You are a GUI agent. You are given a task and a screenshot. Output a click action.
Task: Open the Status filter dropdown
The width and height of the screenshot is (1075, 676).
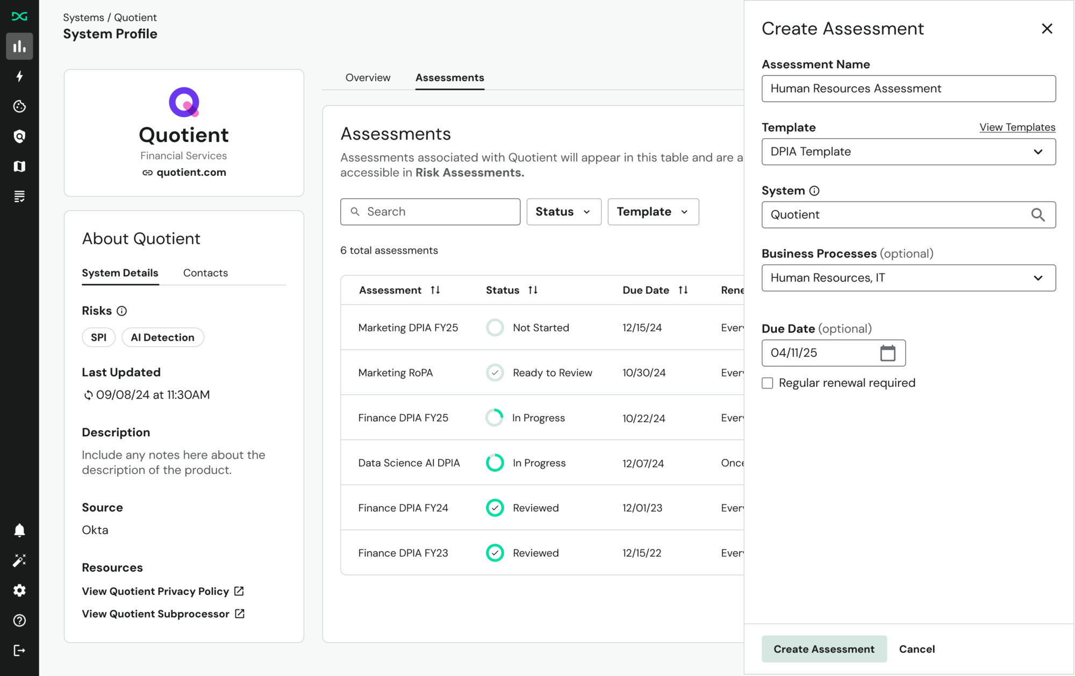[563, 212]
